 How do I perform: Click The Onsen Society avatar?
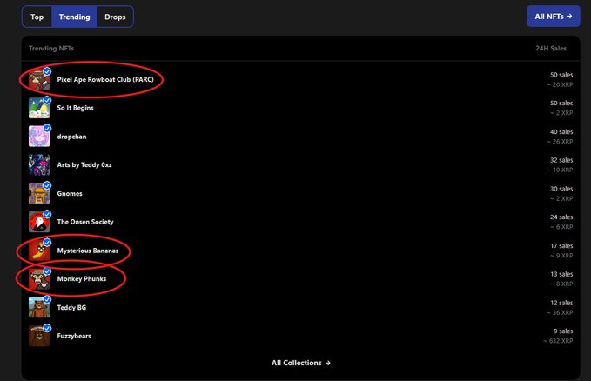pyautogui.click(x=39, y=222)
